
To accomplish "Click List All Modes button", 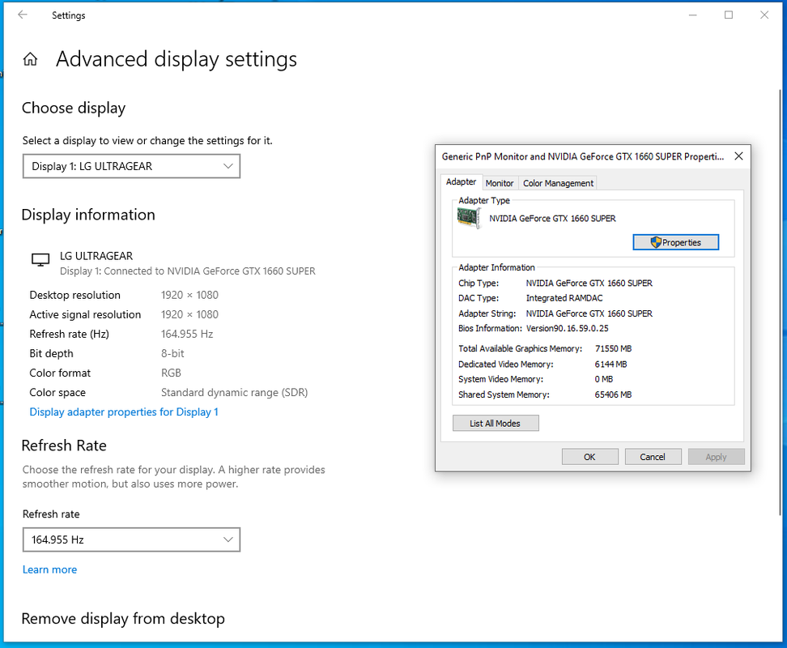I will click(x=496, y=423).
